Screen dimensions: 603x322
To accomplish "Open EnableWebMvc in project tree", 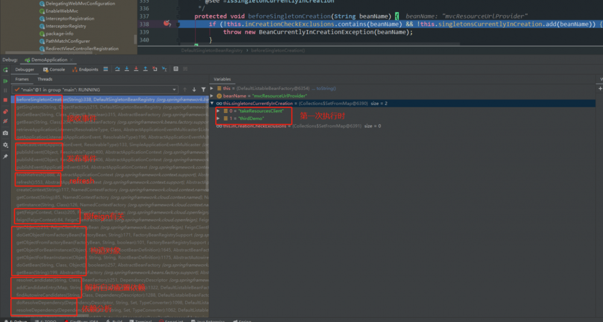I will pos(62,11).
